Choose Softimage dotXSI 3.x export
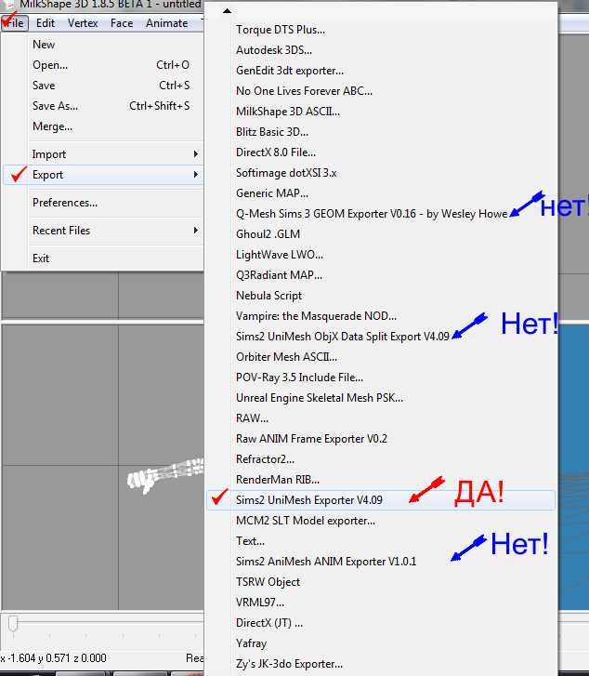This screenshot has height=676, width=589. [381, 173]
